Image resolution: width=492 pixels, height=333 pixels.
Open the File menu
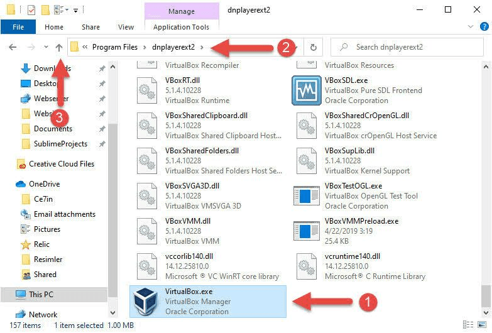(18, 27)
